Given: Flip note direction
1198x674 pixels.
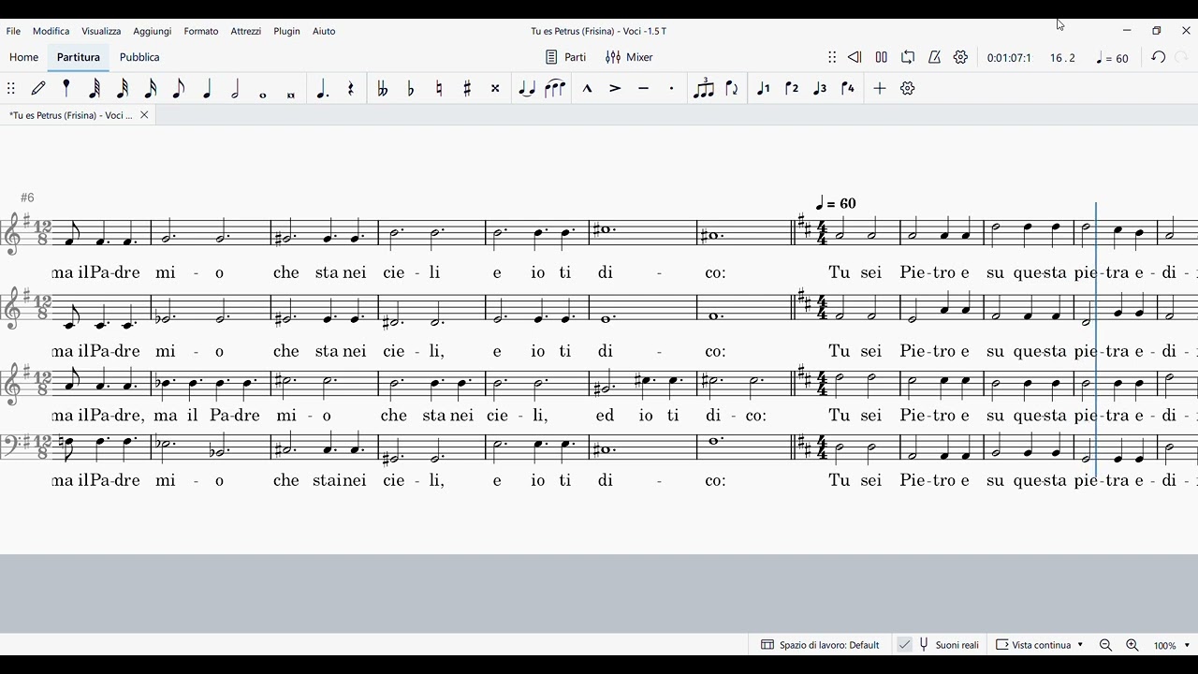Looking at the screenshot, I should click(x=732, y=88).
